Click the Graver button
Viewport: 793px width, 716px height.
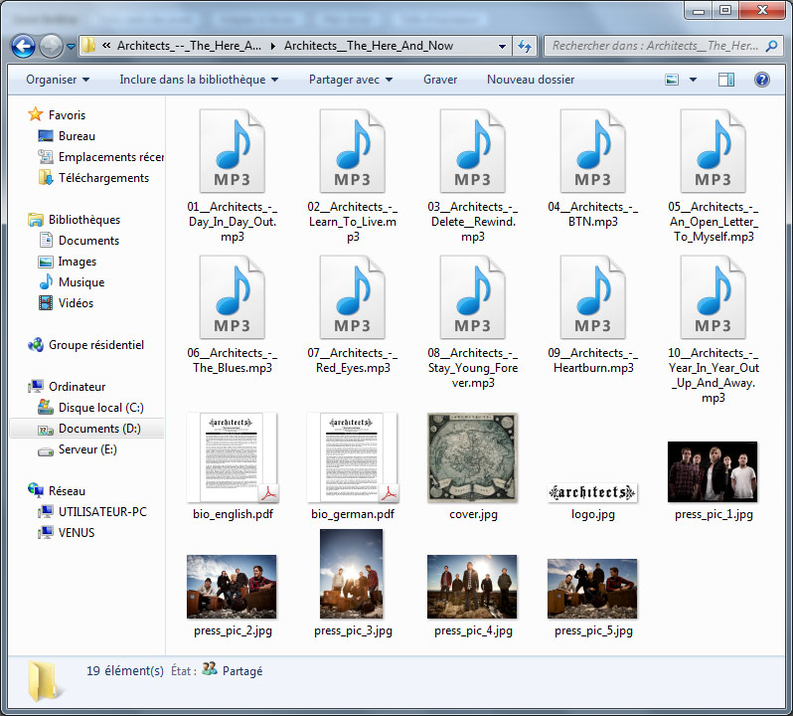click(440, 80)
